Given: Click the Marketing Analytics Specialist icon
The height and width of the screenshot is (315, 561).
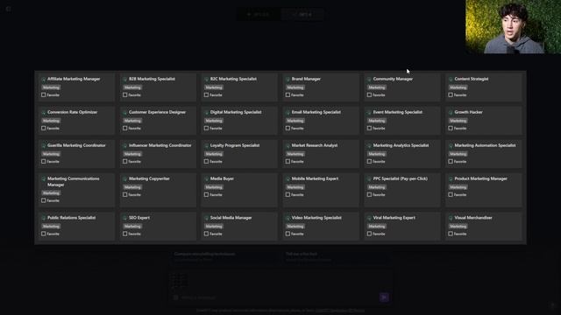Looking at the screenshot, I should coord(369,145).
